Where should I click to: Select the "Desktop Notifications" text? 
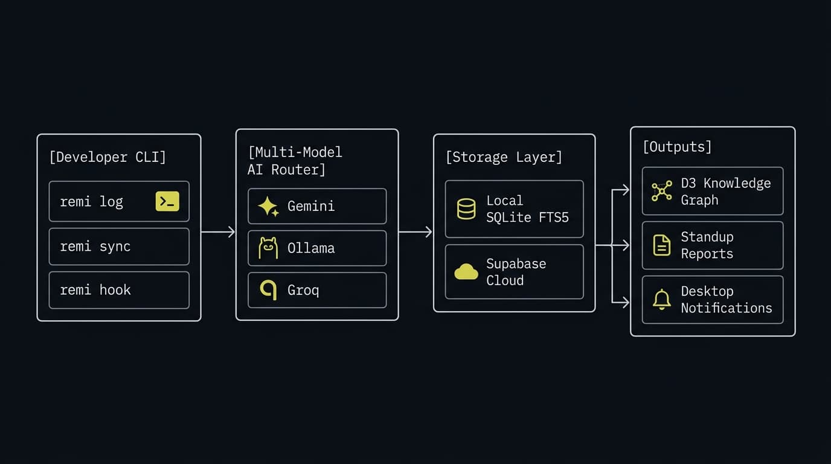click(727, 300)
